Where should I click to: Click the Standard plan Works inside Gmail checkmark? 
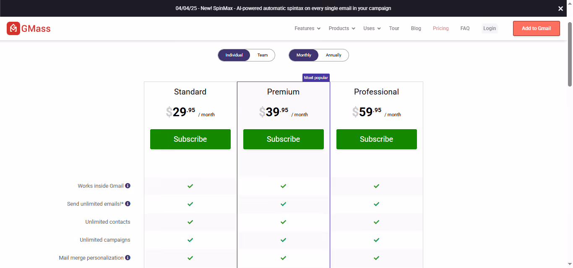coord(190,186)
